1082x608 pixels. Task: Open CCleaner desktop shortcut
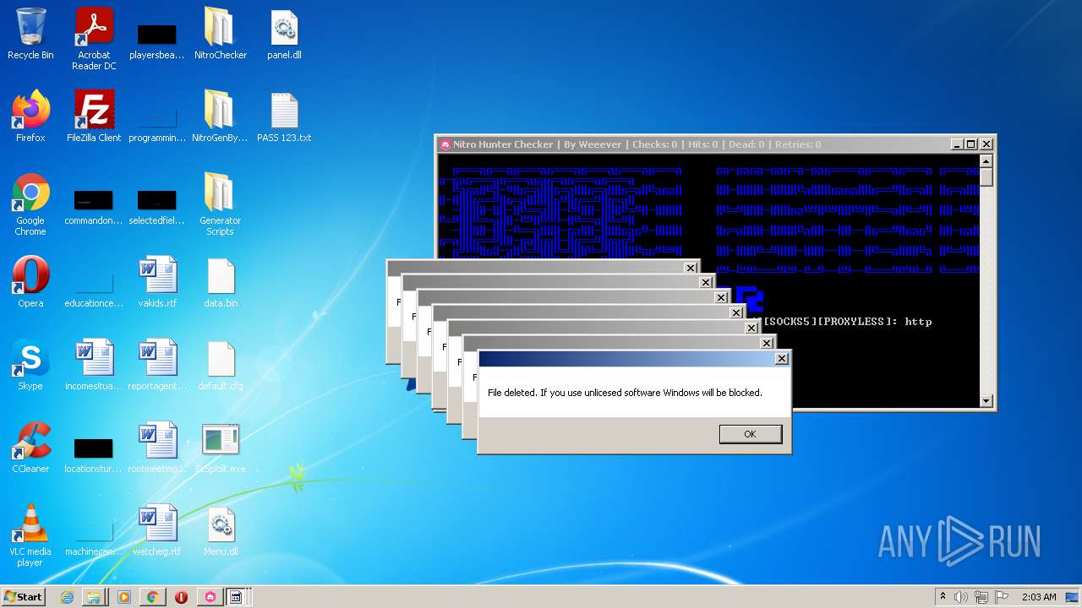click(x=30, y=448)
